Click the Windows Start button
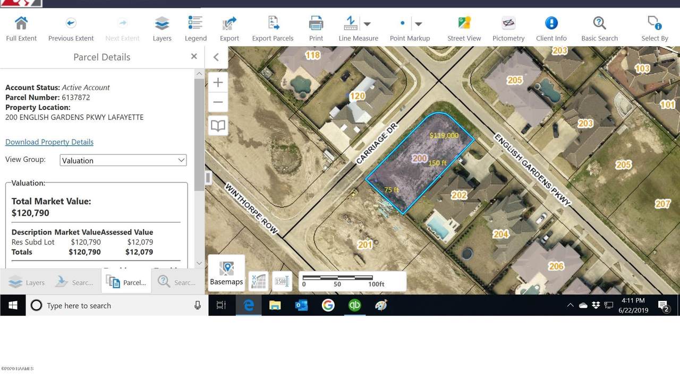Viewport: 680px width, 382px height. click(13, 305)
